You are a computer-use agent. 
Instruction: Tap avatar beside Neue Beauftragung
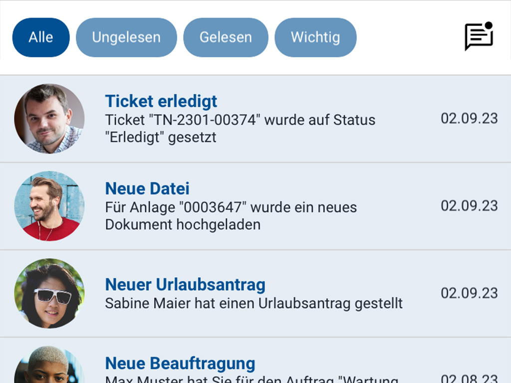(x=49, y=367)
